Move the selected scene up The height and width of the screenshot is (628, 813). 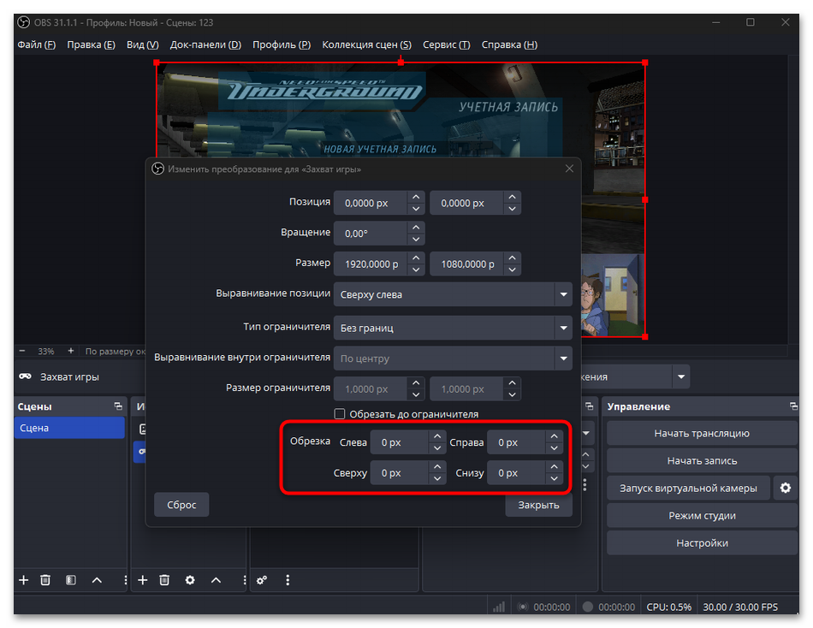point(97,580)
